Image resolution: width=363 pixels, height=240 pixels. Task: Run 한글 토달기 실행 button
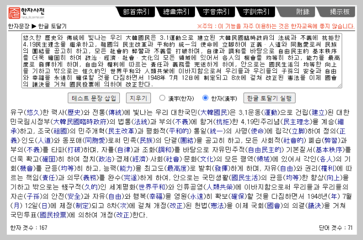click(269, 98)
